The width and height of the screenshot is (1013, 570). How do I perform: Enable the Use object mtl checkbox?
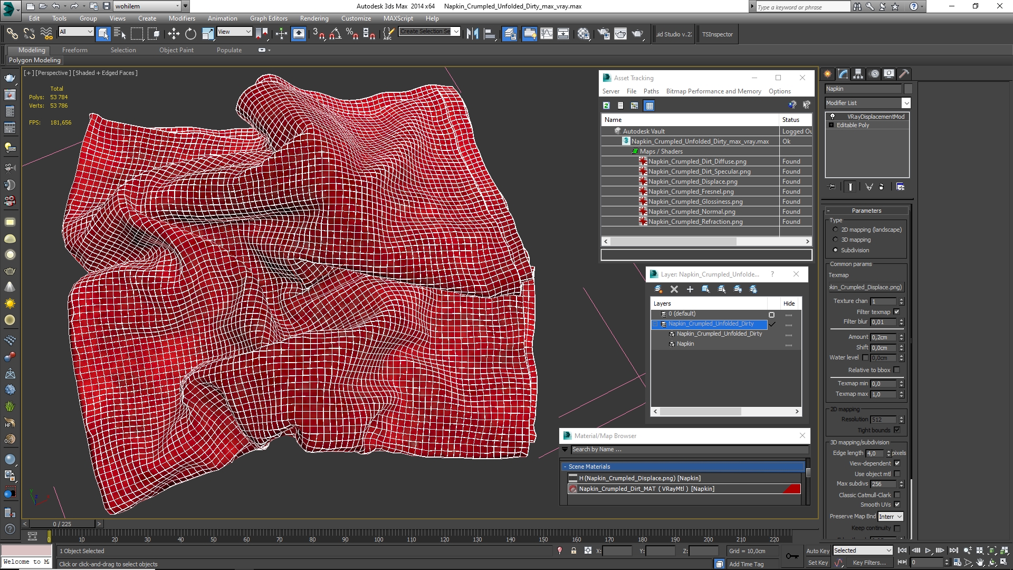tap(897, 474)
